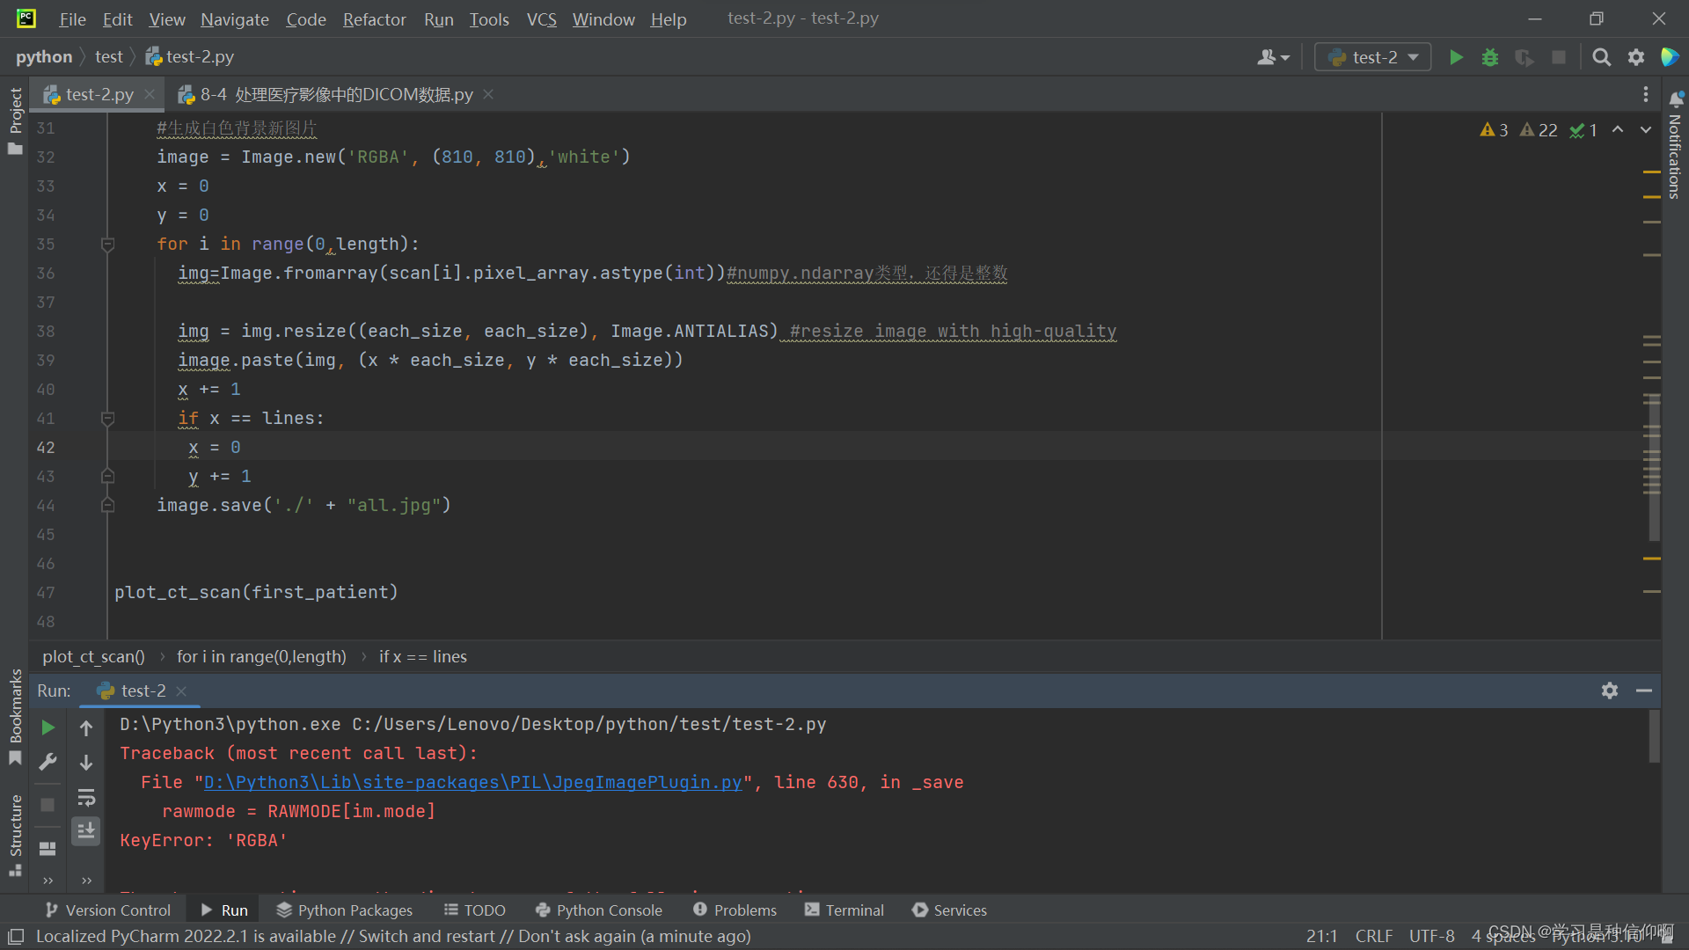Click the UTF-8 encoding indicator
This screenshot has height=950, width=1689.
1431,936
